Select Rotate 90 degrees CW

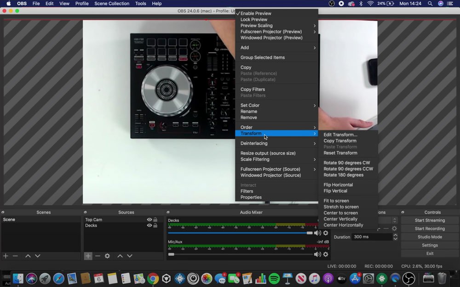[x=346, y=163]
